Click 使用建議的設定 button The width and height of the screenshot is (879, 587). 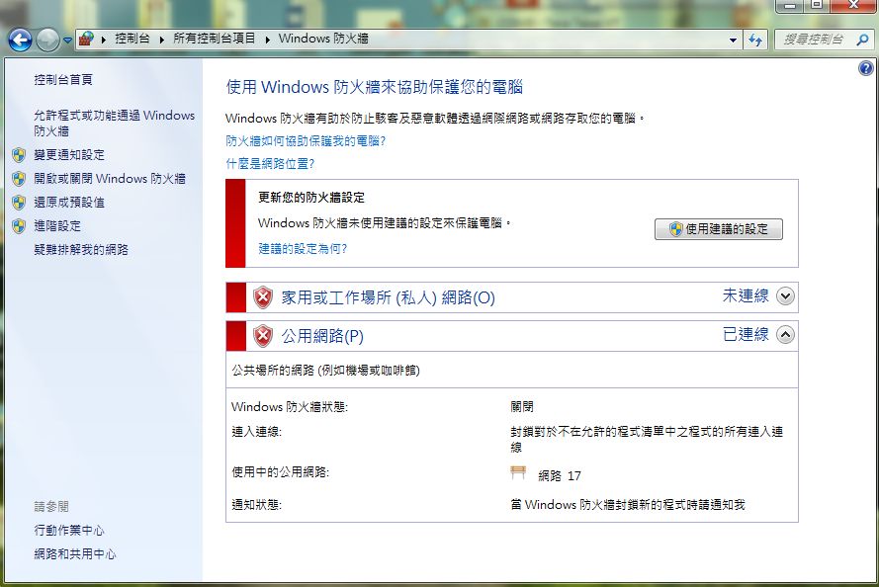click(719, 229)
